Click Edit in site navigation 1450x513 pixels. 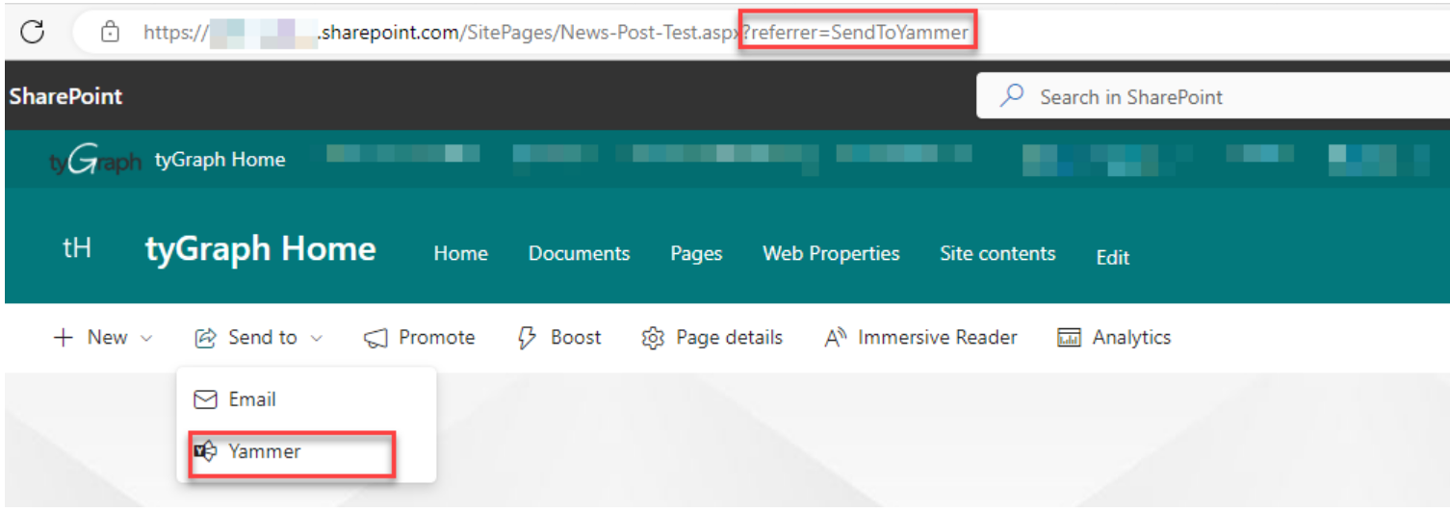[x=1112, y=257]
